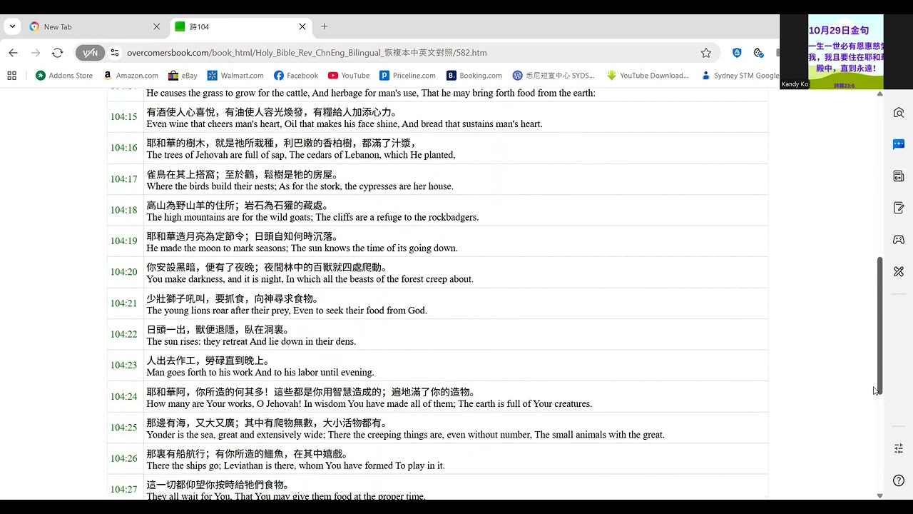Open the Addons Store bookmark

tap(64, 75)
